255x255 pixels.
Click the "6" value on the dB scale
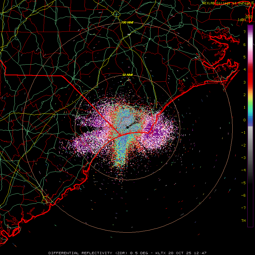click(x=245, y=44)
